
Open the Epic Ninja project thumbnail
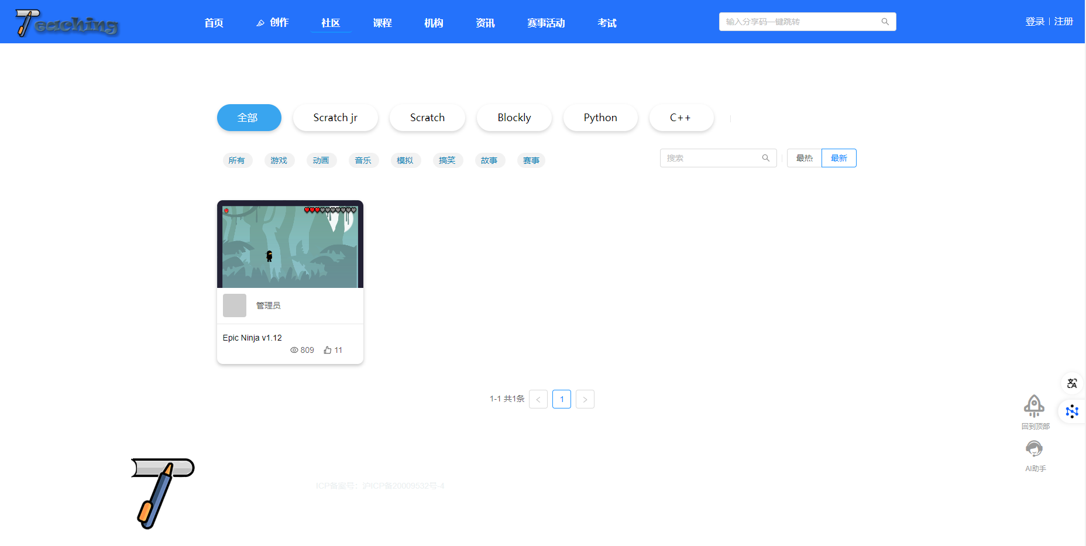click(x=290, y=246)
